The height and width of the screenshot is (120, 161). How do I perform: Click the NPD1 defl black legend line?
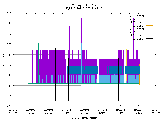click(x=150, y=39)
